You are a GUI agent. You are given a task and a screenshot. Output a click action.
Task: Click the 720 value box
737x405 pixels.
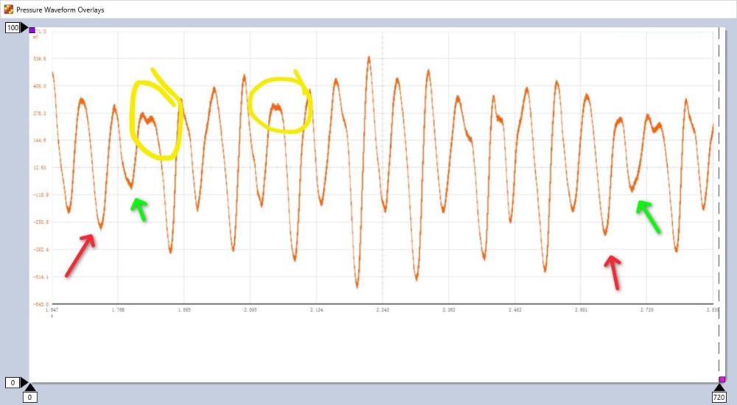click(x=719, y=398)
